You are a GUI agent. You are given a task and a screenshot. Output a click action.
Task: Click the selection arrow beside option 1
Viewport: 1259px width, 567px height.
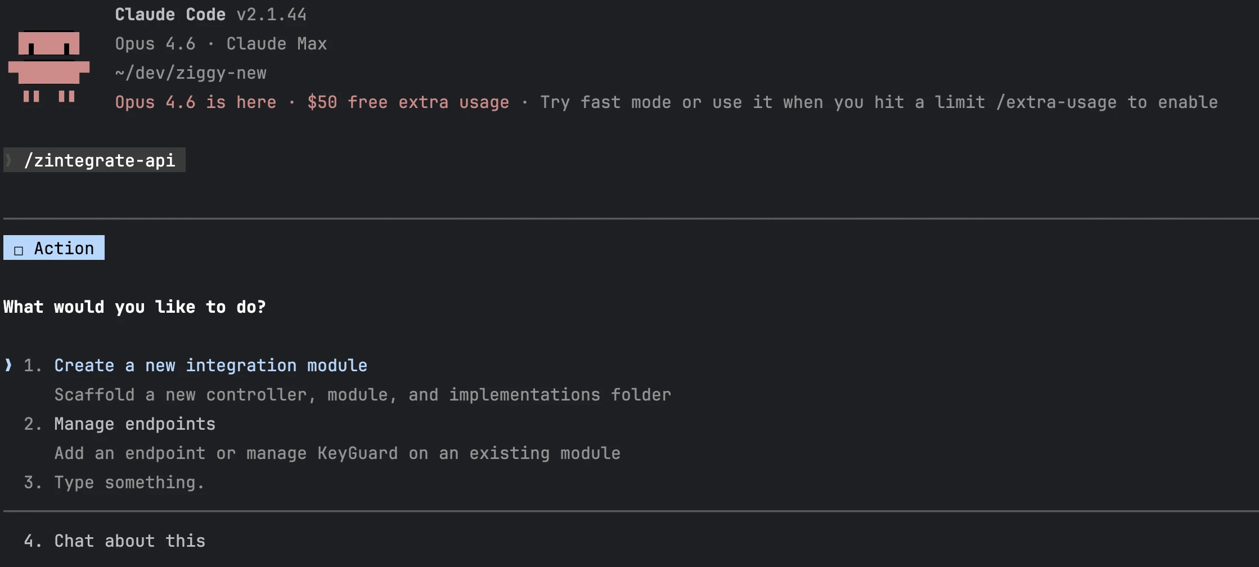pos(8,365)
